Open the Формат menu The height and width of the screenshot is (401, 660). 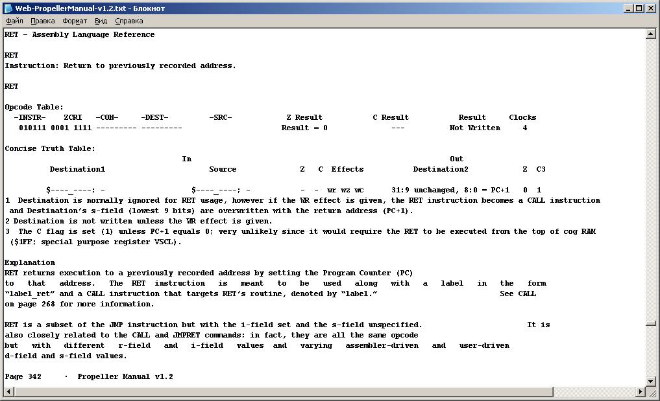pos(75,21)
